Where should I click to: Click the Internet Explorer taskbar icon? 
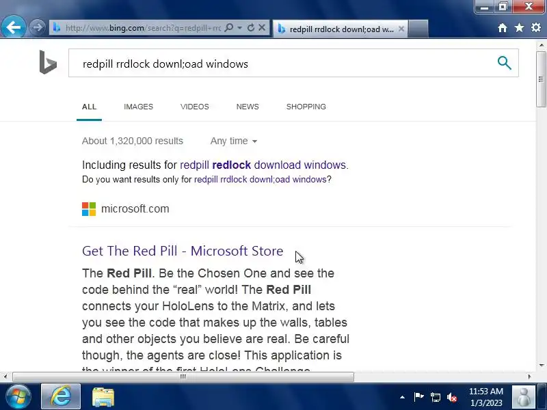point(61,396)
